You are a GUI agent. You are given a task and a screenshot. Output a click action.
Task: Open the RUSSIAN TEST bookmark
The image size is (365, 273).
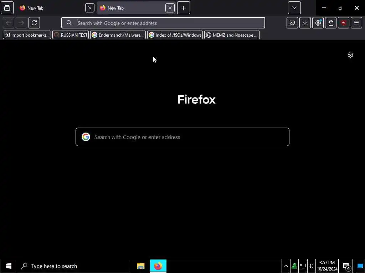[x=71, y=35]
